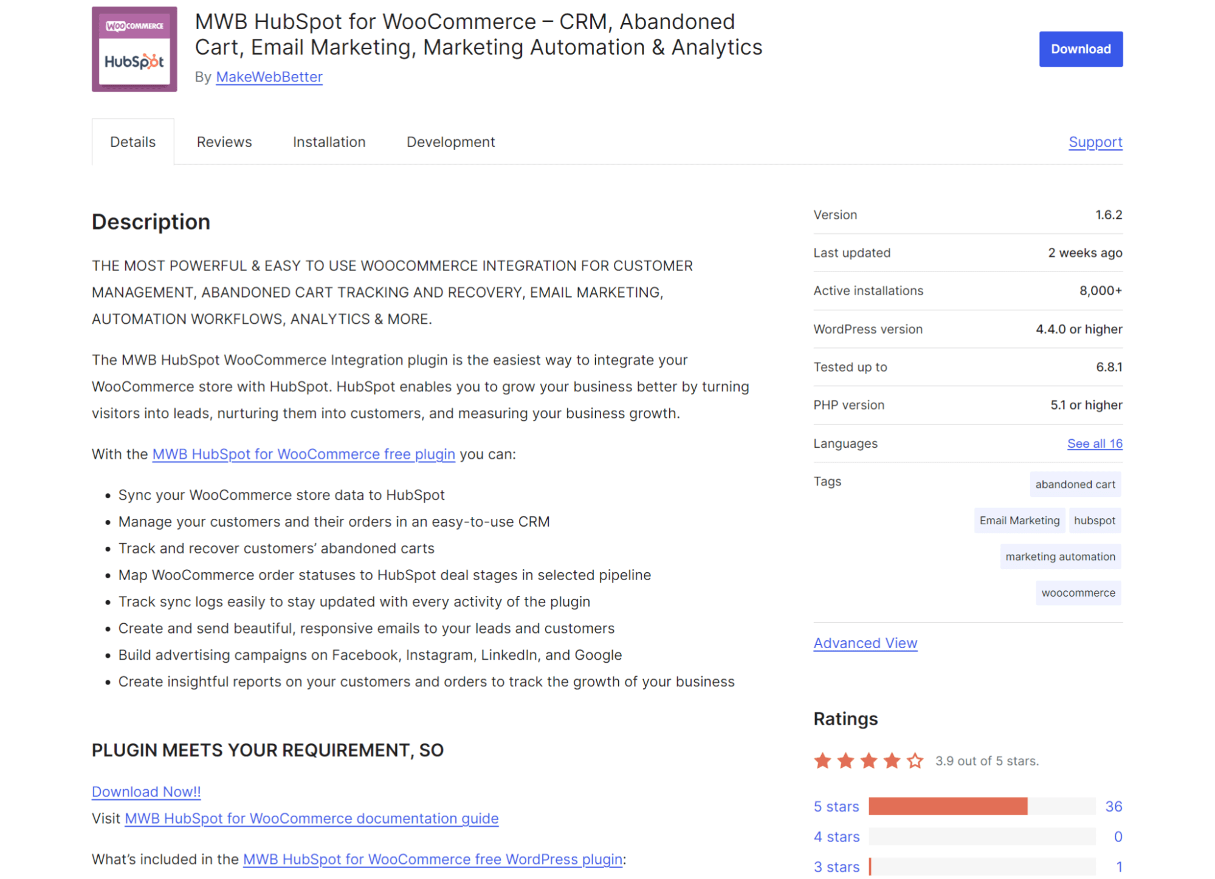This screenshot has width=1215, height=879.
Task: Click the '5.1 or higher' PHP version value
Action: click(1086, 405)
